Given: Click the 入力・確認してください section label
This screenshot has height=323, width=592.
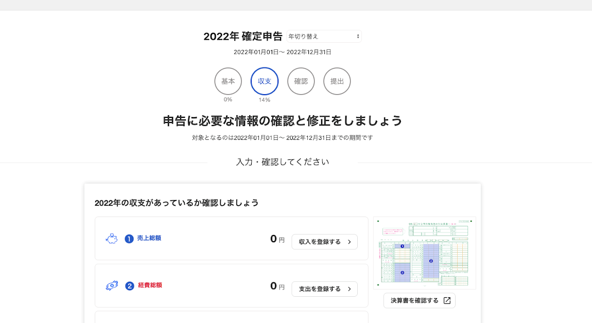Looking at the screenshot, I should (x=283, y=162).
